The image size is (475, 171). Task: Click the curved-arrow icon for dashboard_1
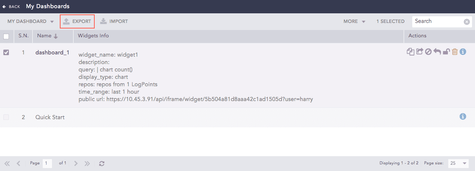tap(437, 52)
